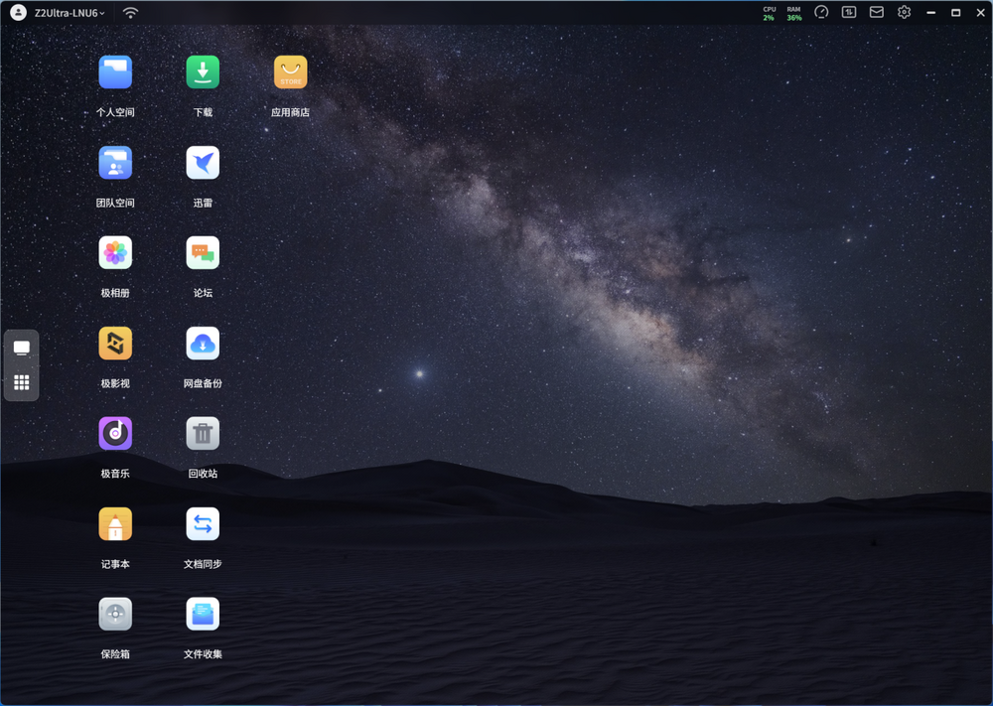
Task: Open the 应用商店 app store
Action: pyautogui.click(x=290, y=72)
